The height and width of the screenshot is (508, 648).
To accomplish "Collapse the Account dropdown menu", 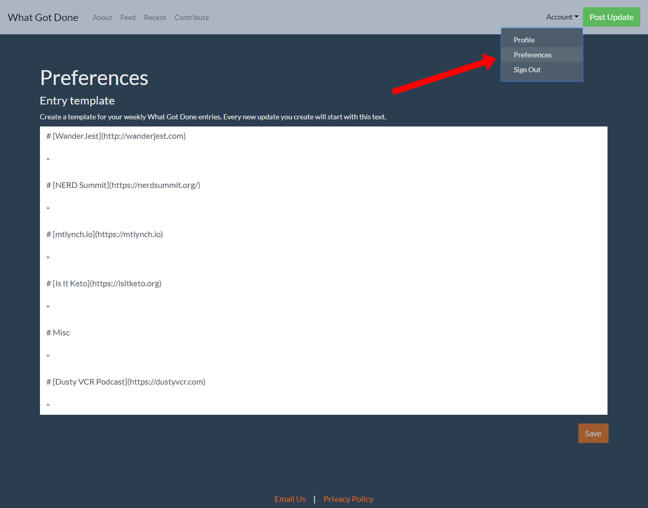I will [x=562, y=17].
